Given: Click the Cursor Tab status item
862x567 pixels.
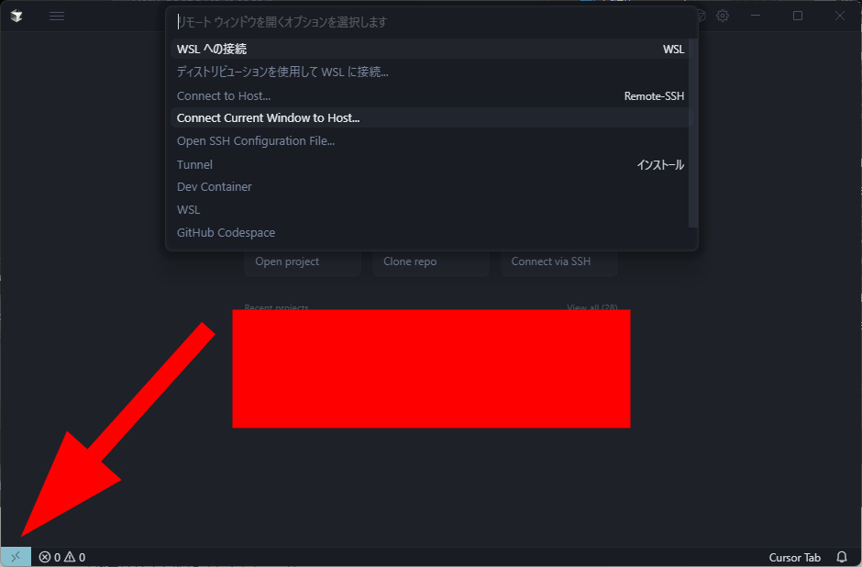Looking at the screenshot, I should [794, 557].
